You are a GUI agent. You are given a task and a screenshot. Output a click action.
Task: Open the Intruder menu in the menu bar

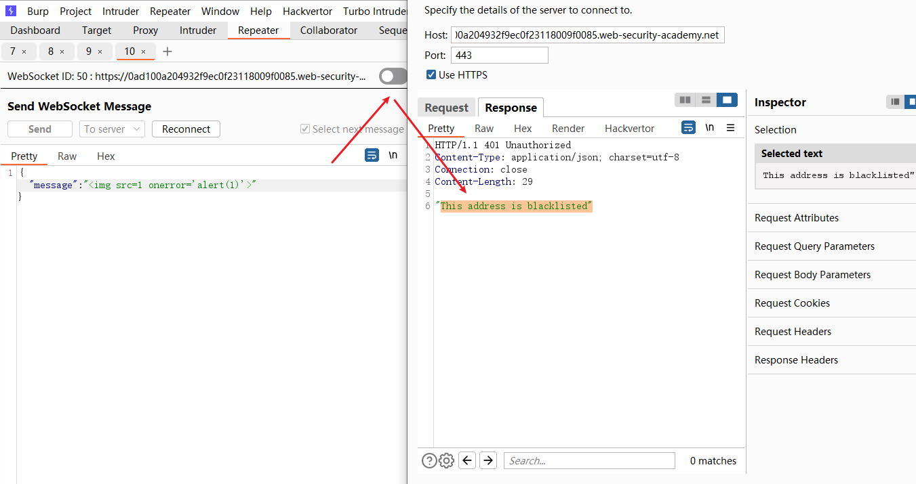coord(120,11)
